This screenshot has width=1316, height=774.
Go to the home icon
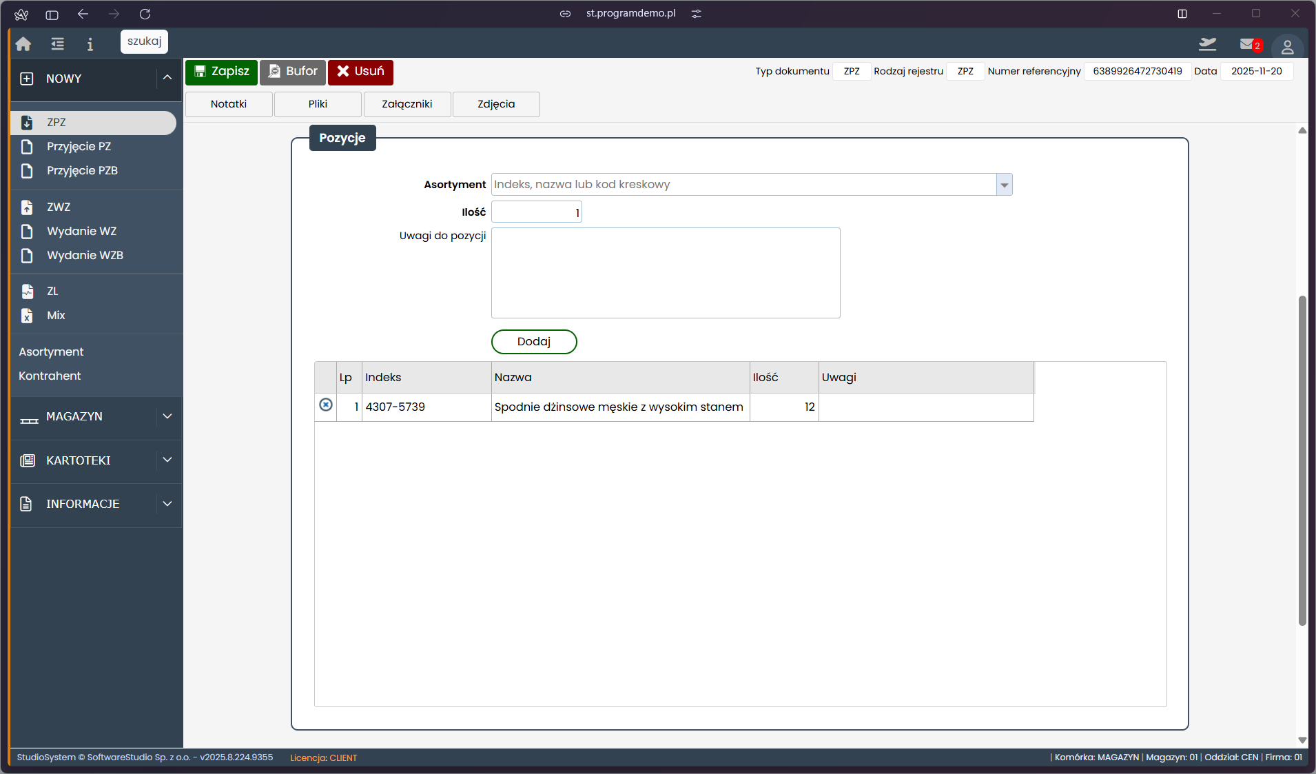tap(23, 44)
